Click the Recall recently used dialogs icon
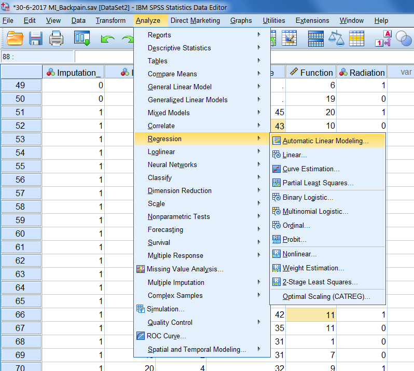Screen dimensions: 414x371 click(x=82, y=38)
